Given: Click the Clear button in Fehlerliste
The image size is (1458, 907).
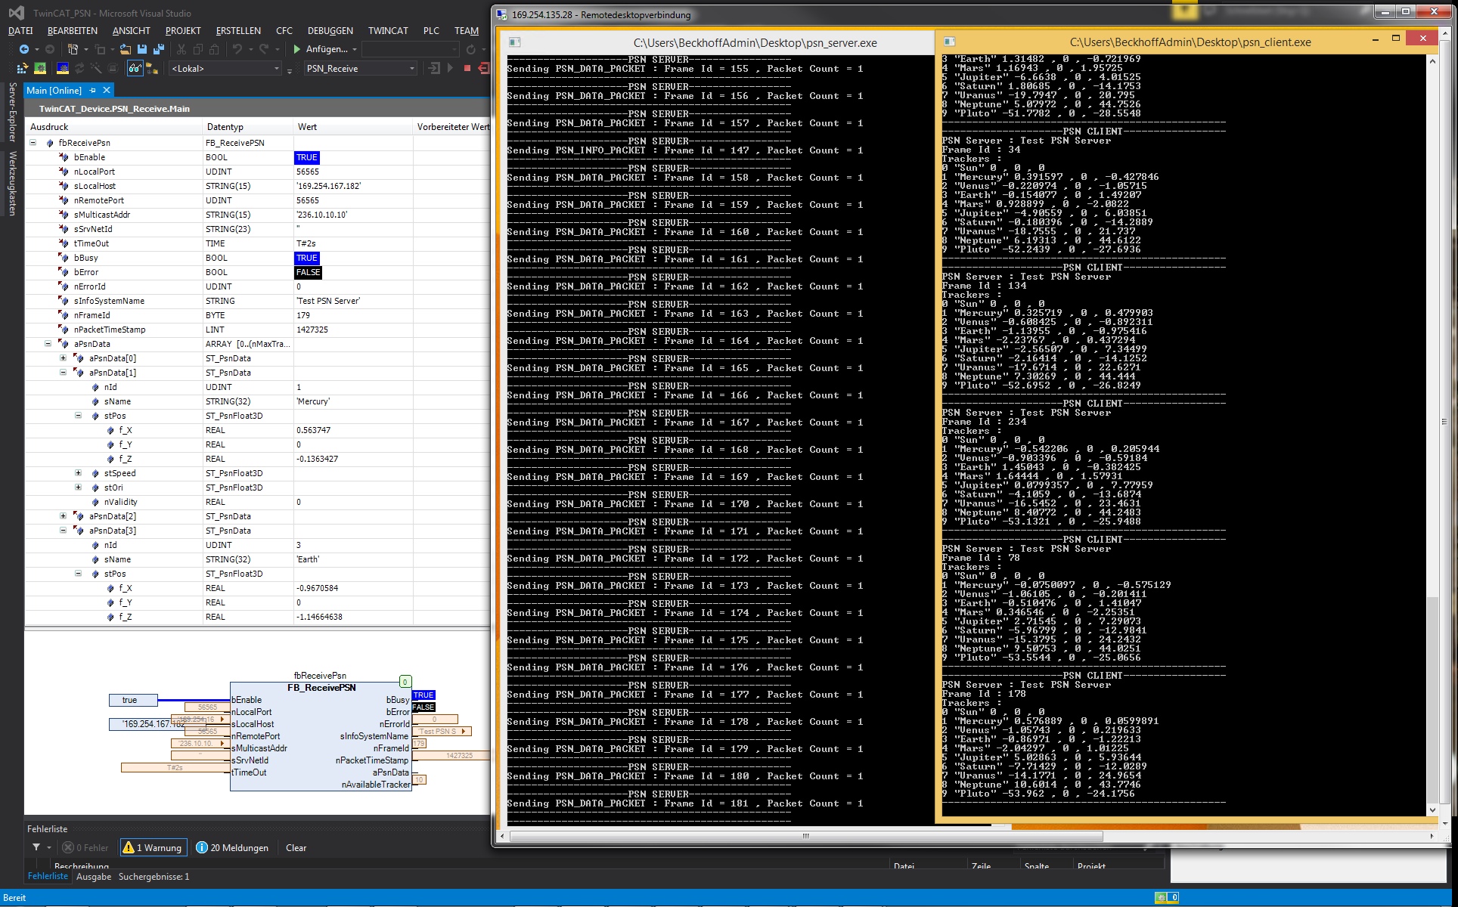Looking at the screenshot, I should click(x=296, y=847).
